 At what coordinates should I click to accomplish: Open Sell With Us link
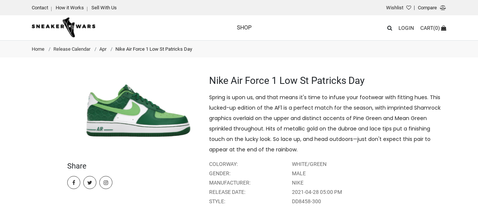click(104, 8)
